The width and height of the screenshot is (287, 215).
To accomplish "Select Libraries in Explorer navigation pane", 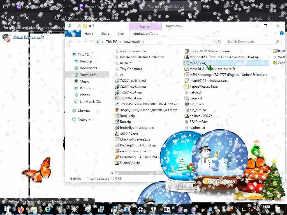I will (x=84, y=110).
